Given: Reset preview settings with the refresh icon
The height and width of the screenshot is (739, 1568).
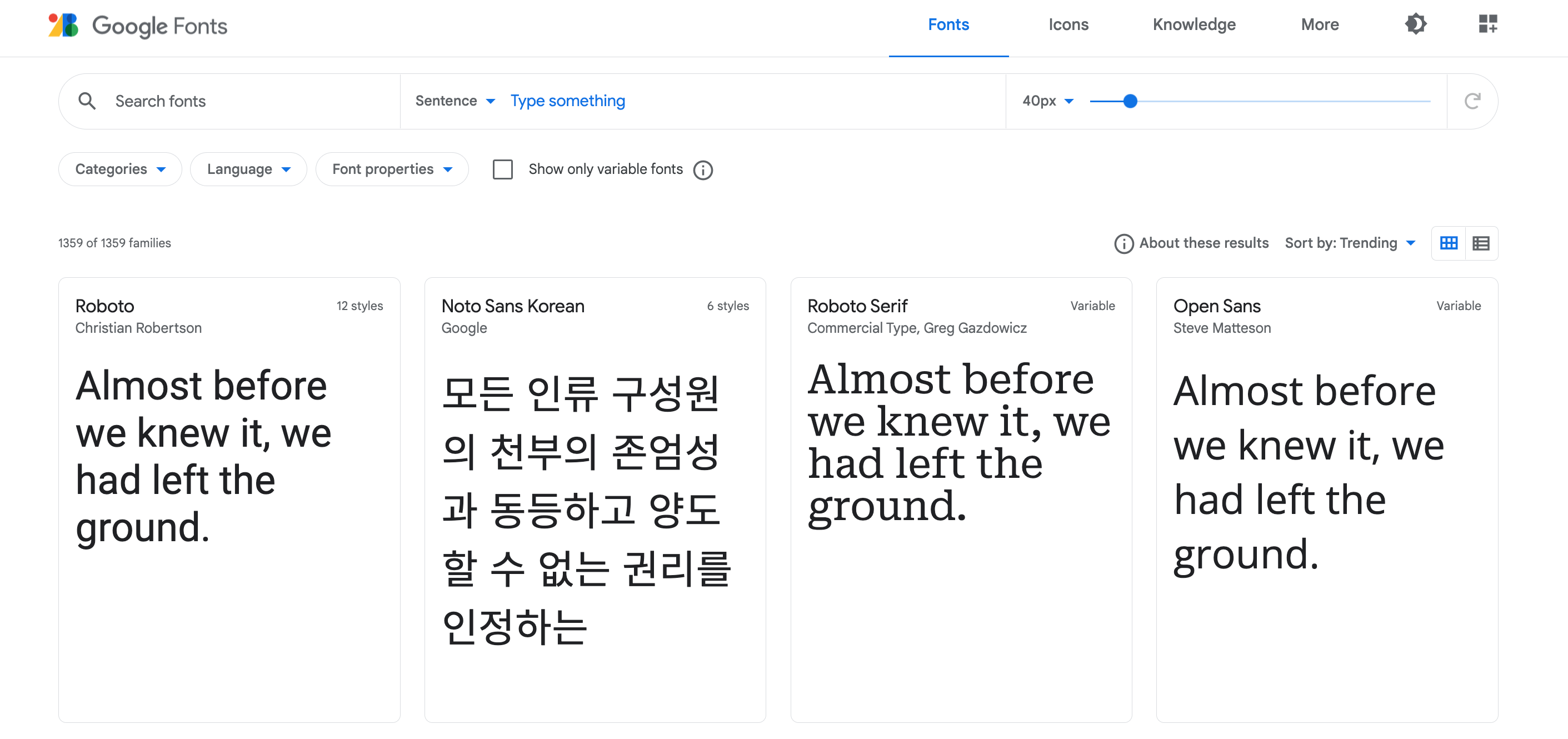Looking at the screenshot, I should 1472,101.
